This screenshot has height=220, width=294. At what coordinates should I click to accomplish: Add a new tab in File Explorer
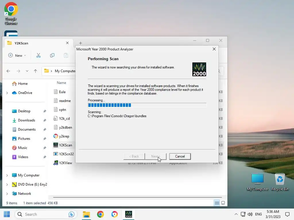[80, 43]
